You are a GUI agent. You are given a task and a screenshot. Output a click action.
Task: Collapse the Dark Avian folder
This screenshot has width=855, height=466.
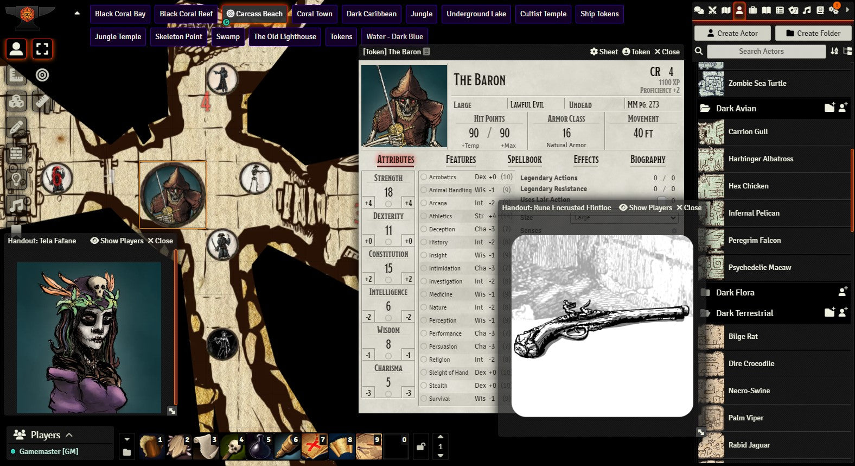[x=736, y=108]
